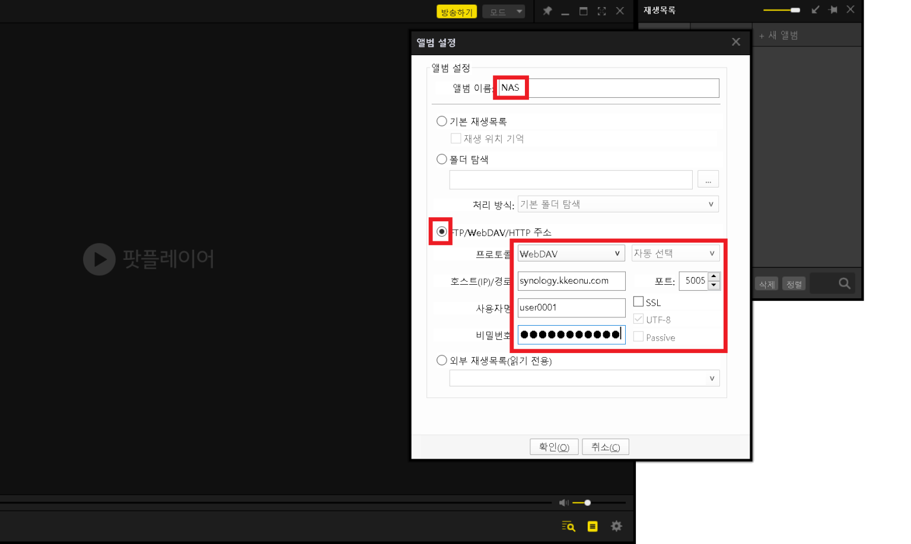Open the WebDAV protocol dropdown
The height and width of the screenshot is (544, 911).
tap(571, 253)
